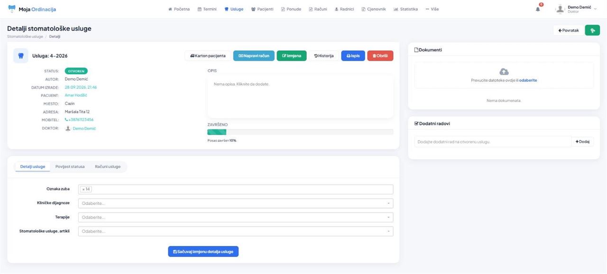The height and width of the screenshot is (274, 607).
Task: Click the green Izmjena edit button
Action: tap(292, 56)
